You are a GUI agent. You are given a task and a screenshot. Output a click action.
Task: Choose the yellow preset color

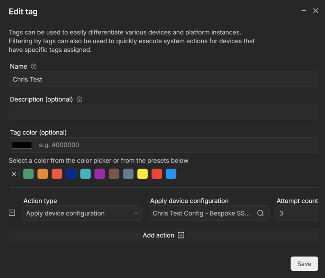142,174
